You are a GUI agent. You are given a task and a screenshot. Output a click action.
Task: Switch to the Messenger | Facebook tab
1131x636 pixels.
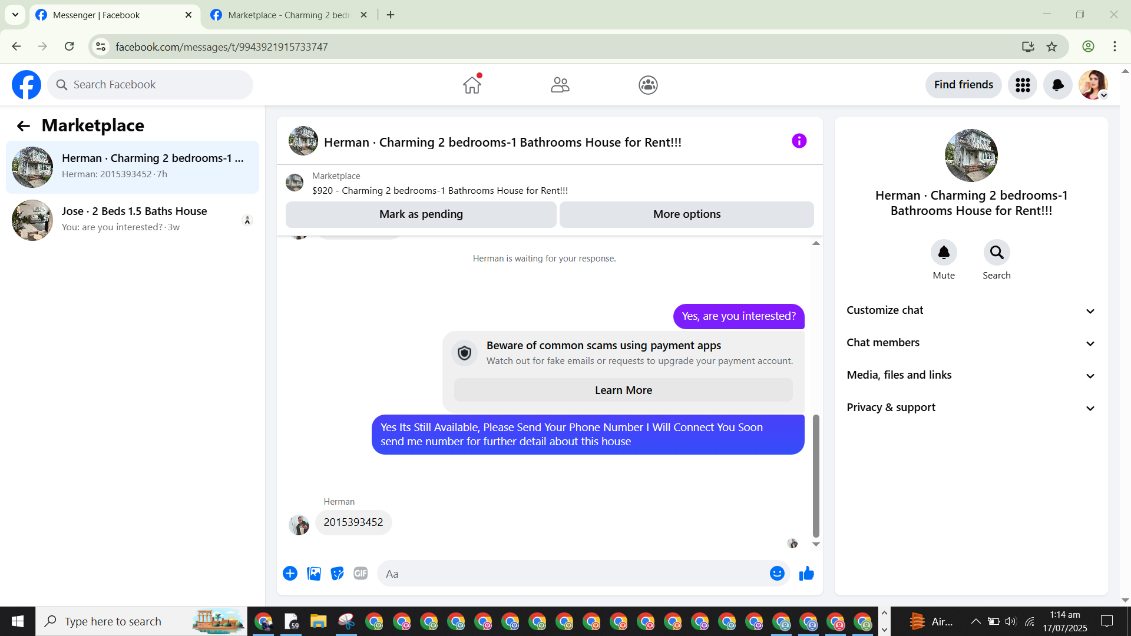coord(114,15)
